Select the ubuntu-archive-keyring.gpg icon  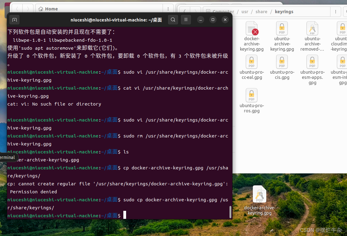coord(282,28)
